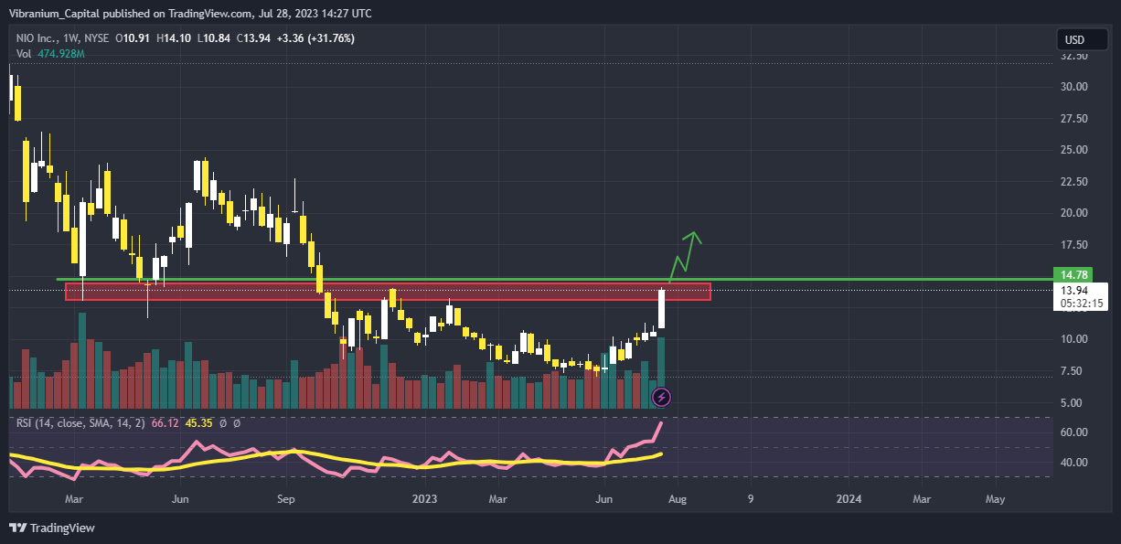Open the TradingView logo link
The height and width of the screenshot is (544, 1121).
[52, 528]
